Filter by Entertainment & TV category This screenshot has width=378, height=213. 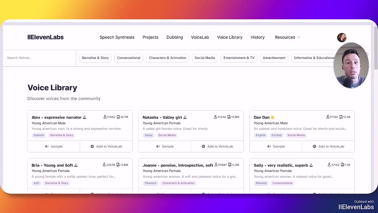click(x=239, y=58)
